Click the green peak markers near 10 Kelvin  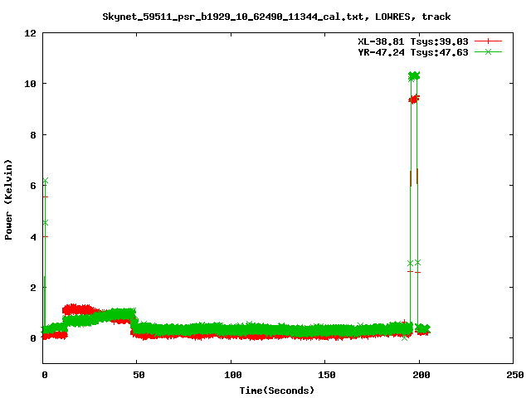pyautogui.click(x=414, y=76)
